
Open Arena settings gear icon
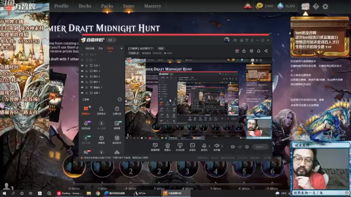coord(325,6)
